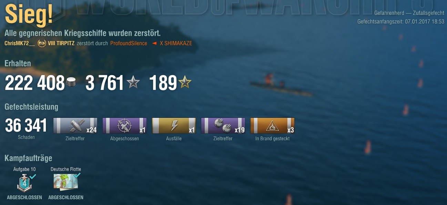Click the Abgeschossen plane kill ribbon
The height and width of the screenshot is (205, 447).
pos(124,125)
